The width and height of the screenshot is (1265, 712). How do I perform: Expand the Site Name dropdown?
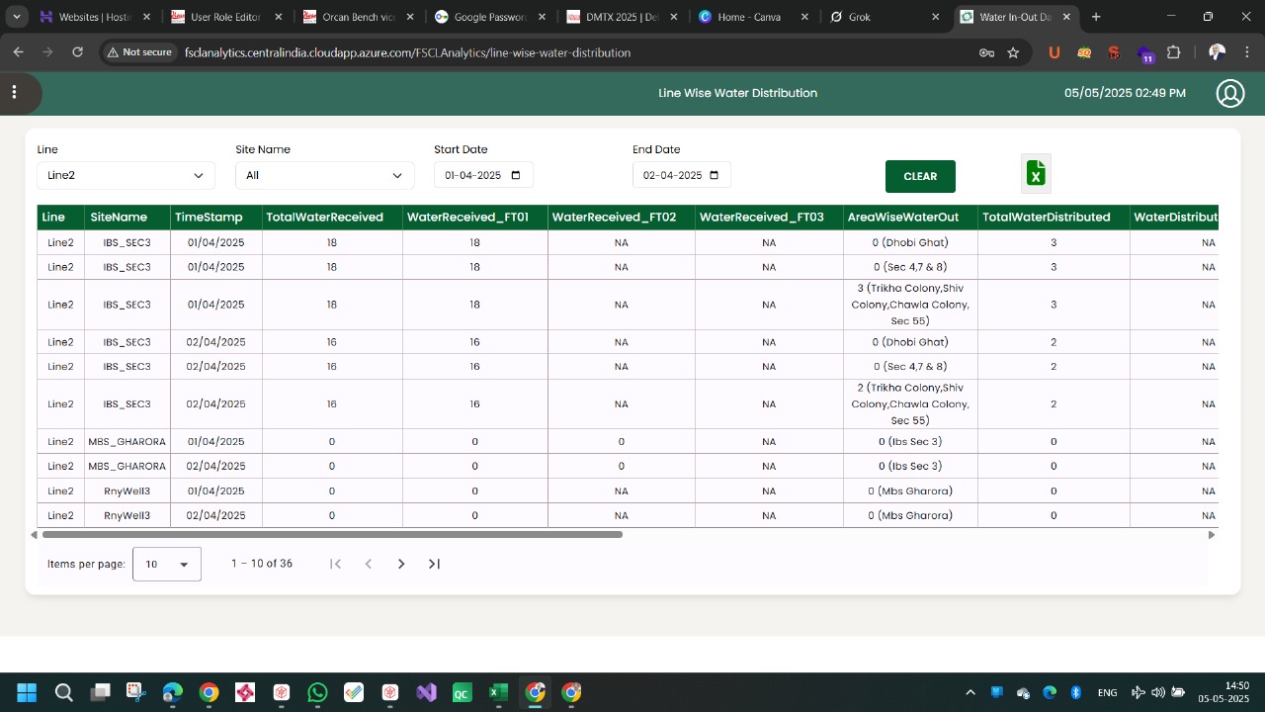click(x=324, y=174)
